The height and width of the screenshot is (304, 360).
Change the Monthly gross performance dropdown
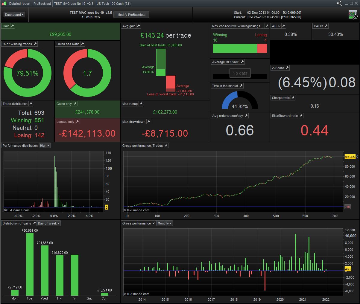coord(165,223)
